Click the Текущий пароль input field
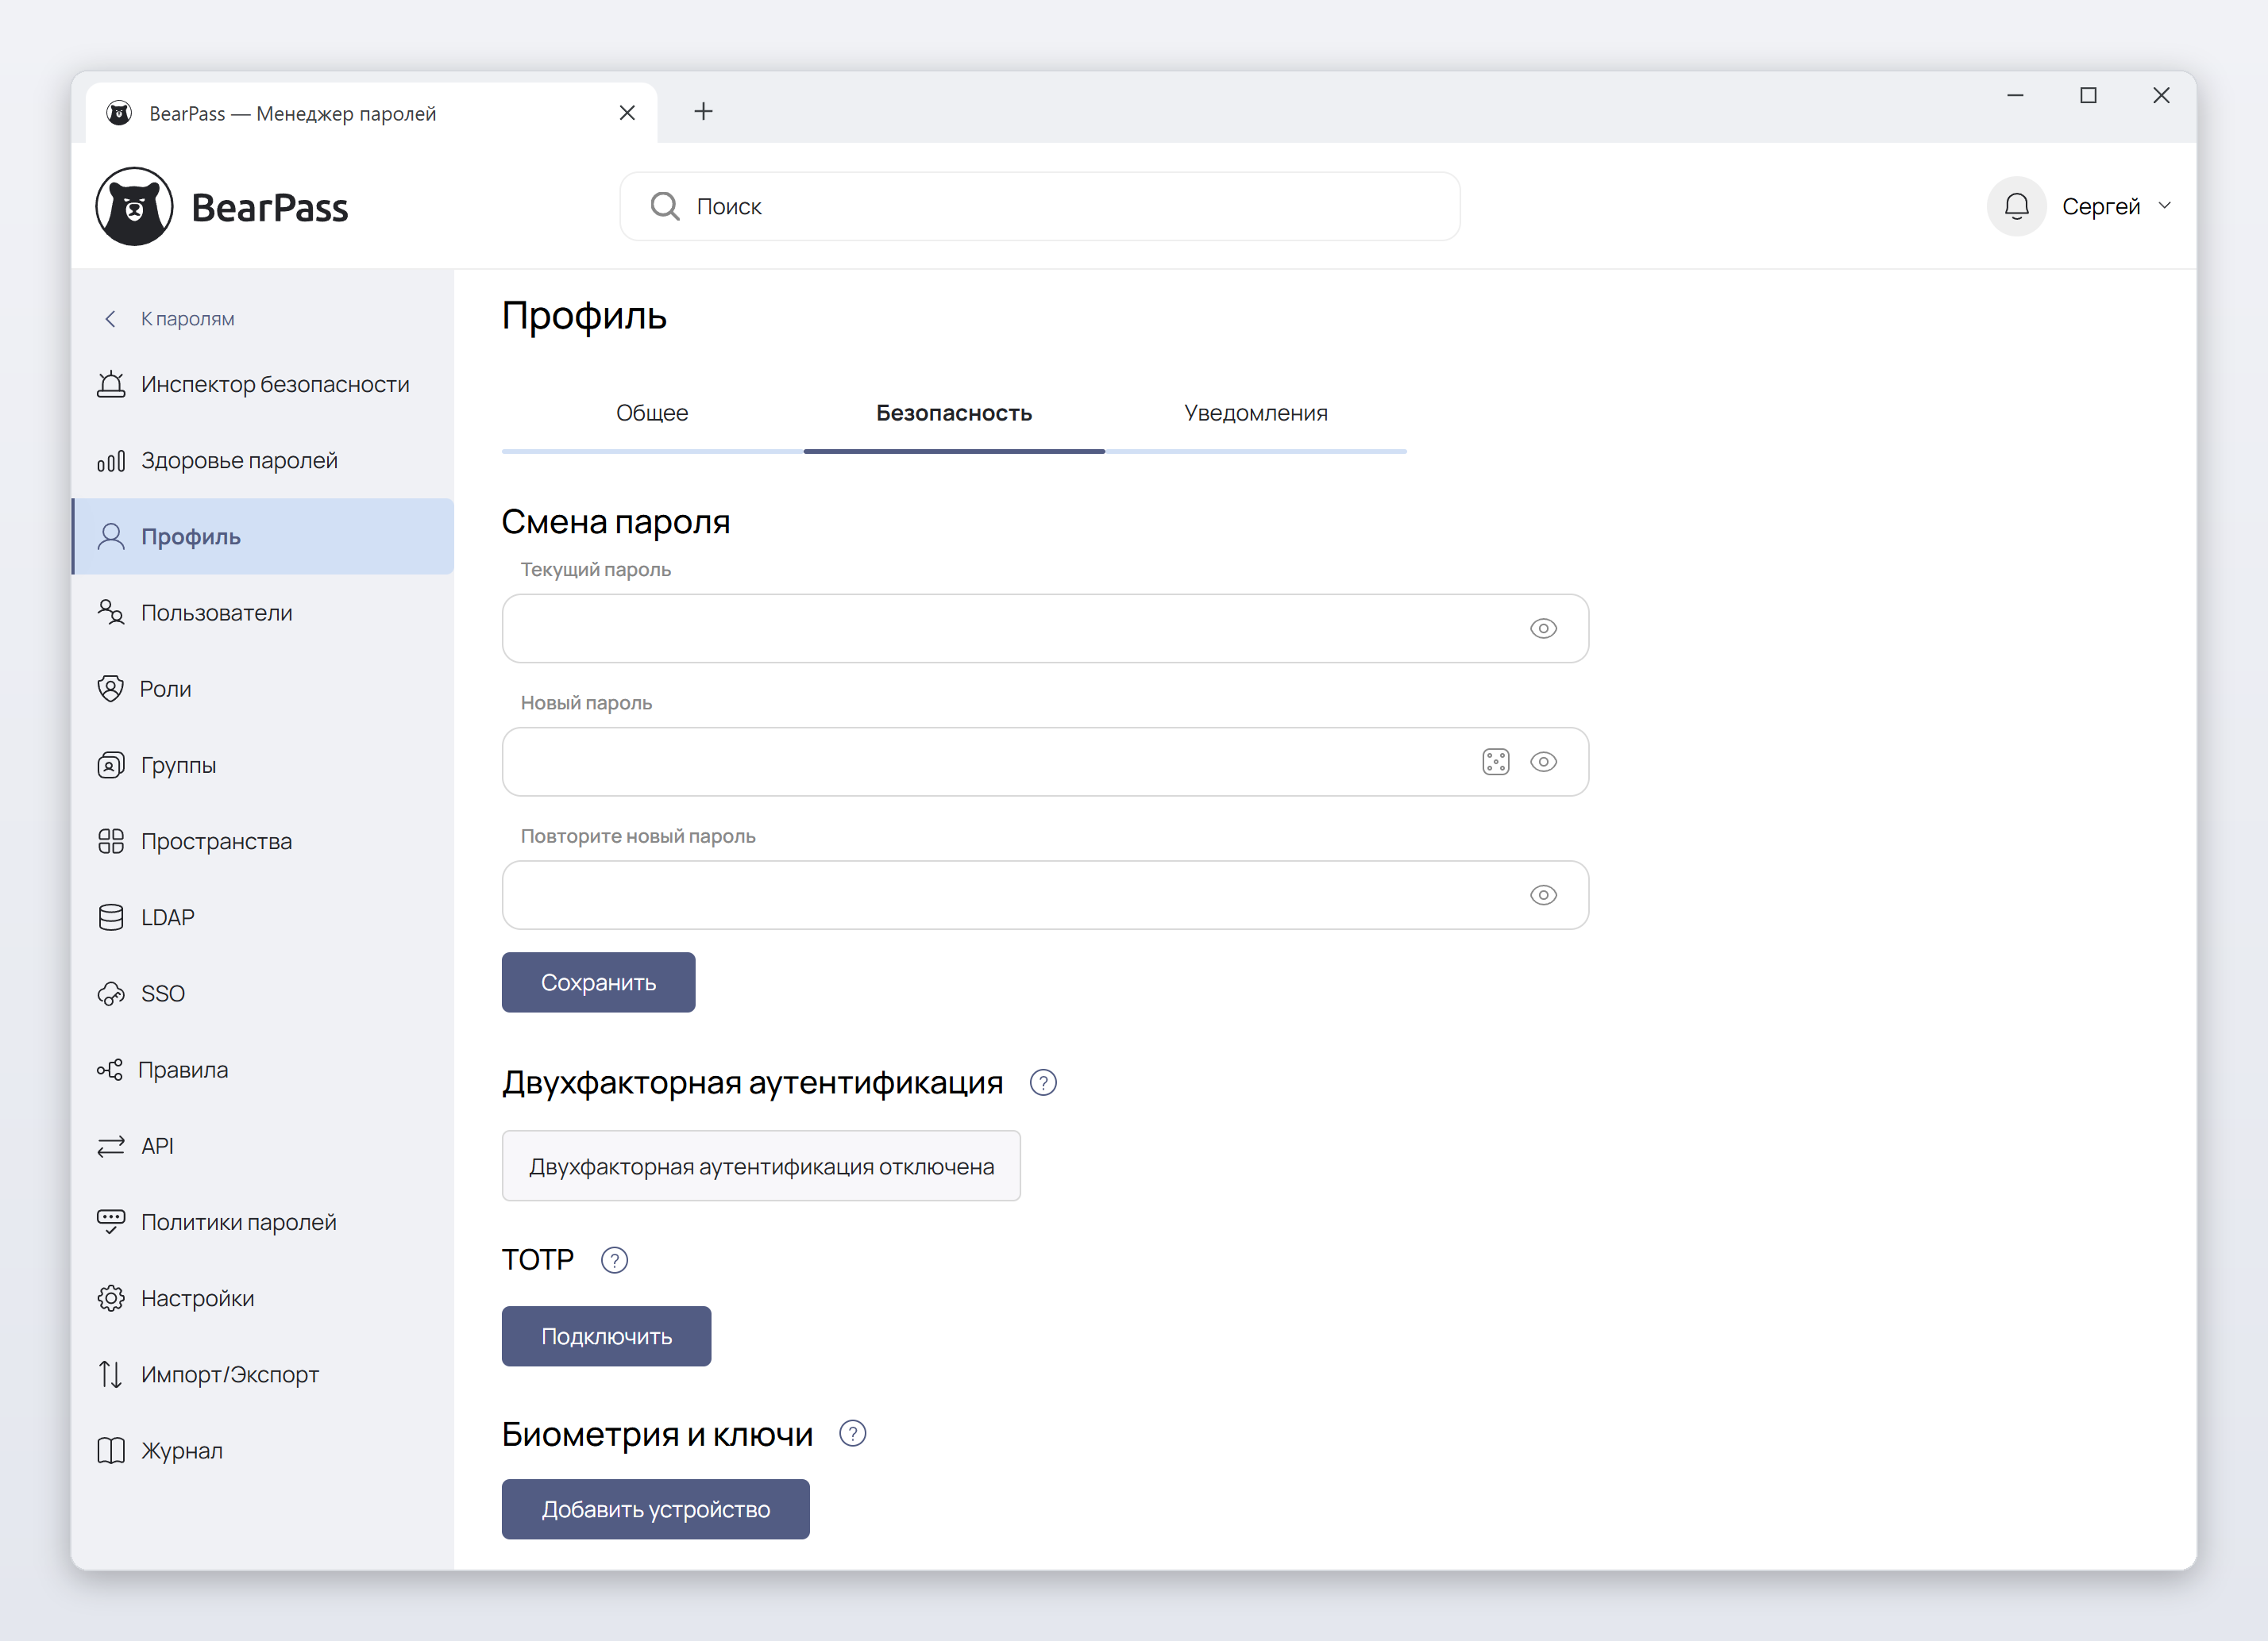The width and height of the screenshot is (2268, 1641). [1045, 628]
